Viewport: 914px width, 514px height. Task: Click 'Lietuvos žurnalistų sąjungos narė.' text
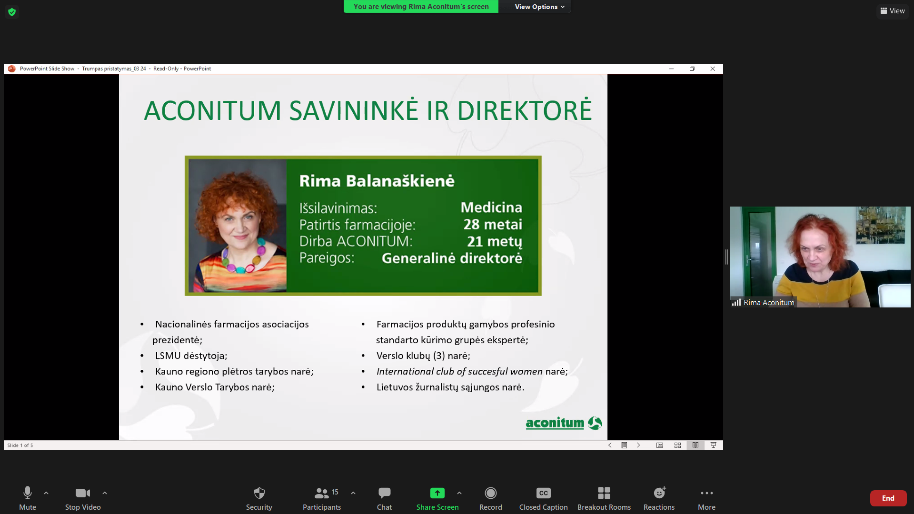450,387
